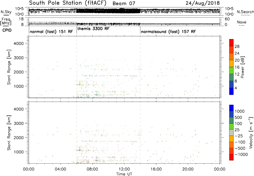This screenshot has width=254, height=176.
Task: Click the '04:00' time axis tick label
Action: pyautogui.click(x=61, y=169)
